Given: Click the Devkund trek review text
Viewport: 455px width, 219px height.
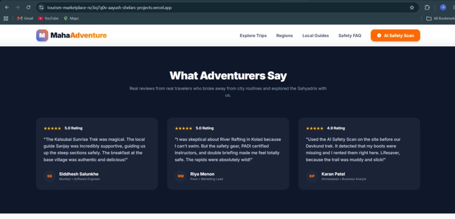Looking at the screenshot, I should (353, 149).
